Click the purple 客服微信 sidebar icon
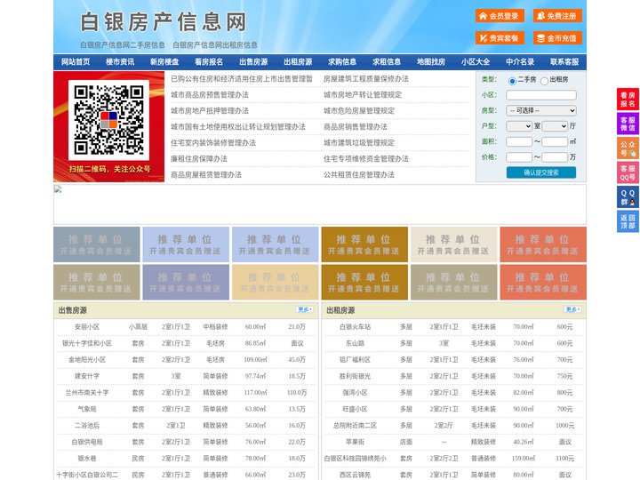Viewport: 640px width, 480px height. 628,124
